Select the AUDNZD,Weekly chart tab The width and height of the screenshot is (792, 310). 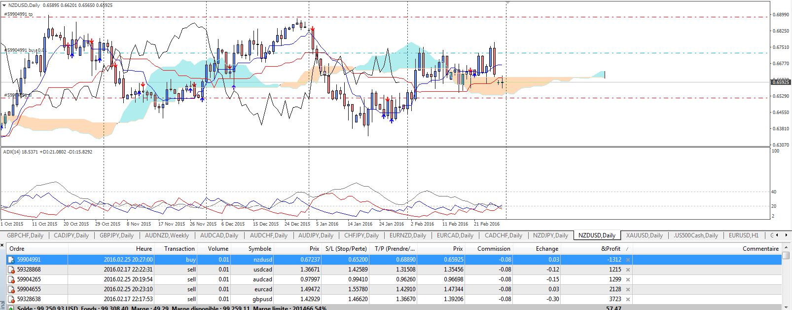pyautogui.click(x=167, y=235)
